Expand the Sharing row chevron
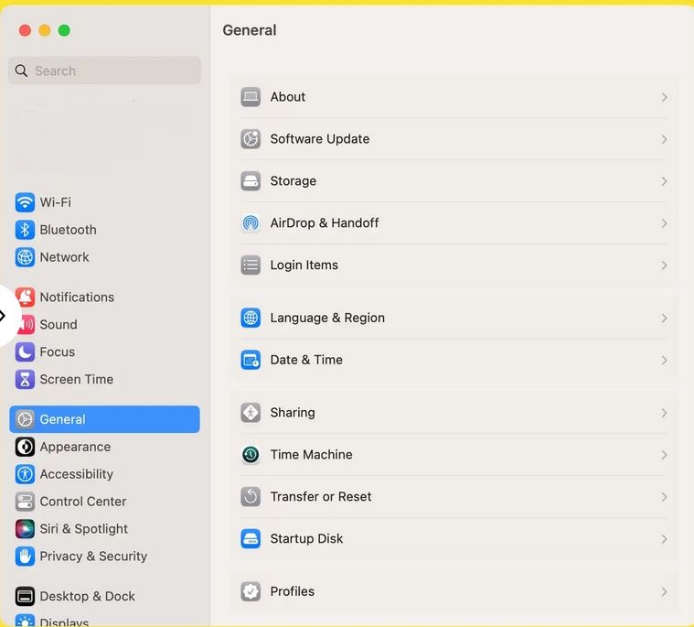The image size is (694, 627). click(664, 413)
